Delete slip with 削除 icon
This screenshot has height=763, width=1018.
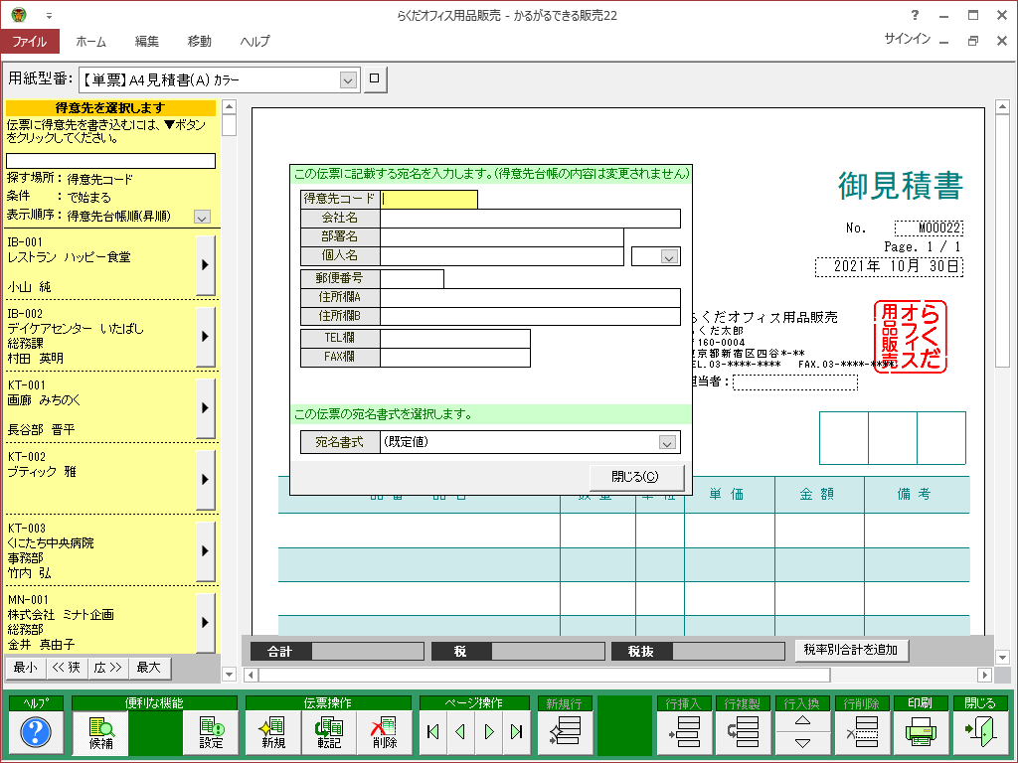[385, 732]
